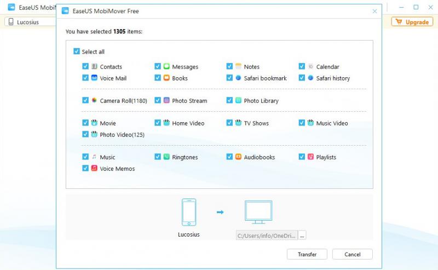
Task: Uncheck the Audiobooks checkbox
Action: pos(229,157)
